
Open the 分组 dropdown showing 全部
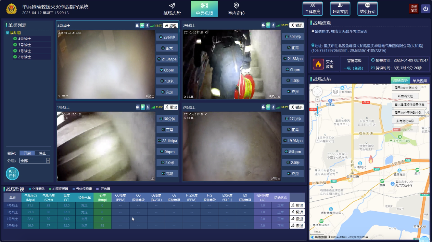click(35, 160)
